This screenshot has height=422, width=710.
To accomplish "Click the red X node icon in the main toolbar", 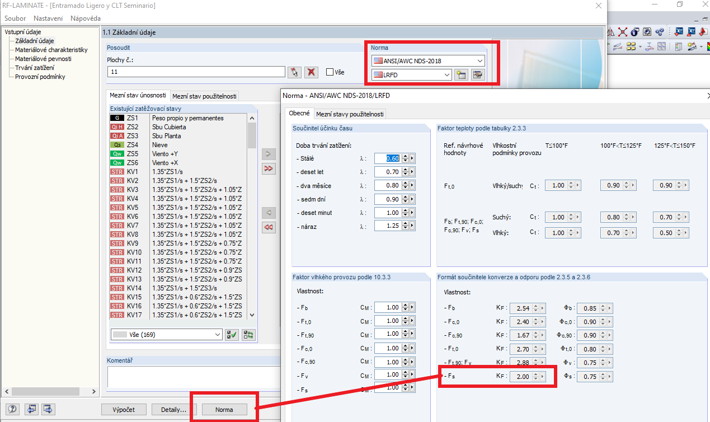I will point(622,32).
